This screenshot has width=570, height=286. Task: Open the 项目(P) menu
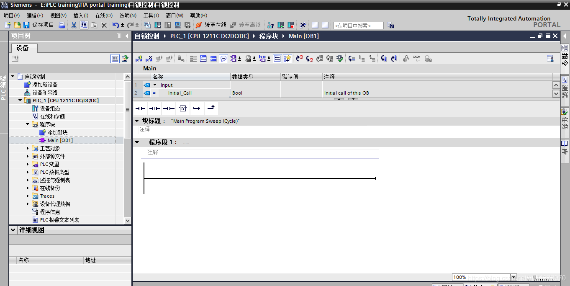(12, 15)
